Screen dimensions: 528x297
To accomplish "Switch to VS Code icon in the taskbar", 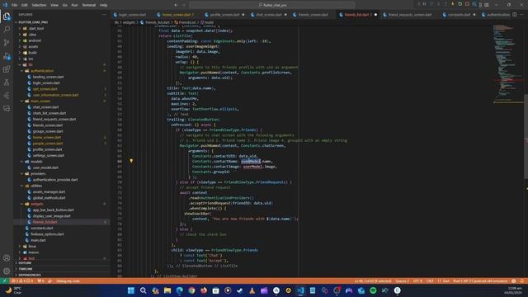I will [300, 290].
